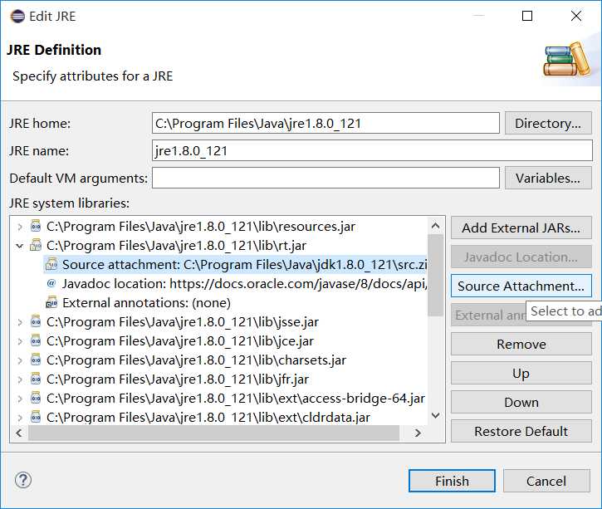
Task: Select the access-bridge-64.jar library entry
Action: point(236,399)
